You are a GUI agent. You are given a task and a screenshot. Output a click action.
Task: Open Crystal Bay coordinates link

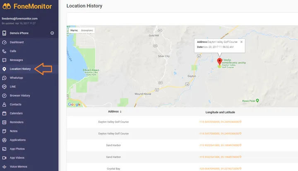220,169
